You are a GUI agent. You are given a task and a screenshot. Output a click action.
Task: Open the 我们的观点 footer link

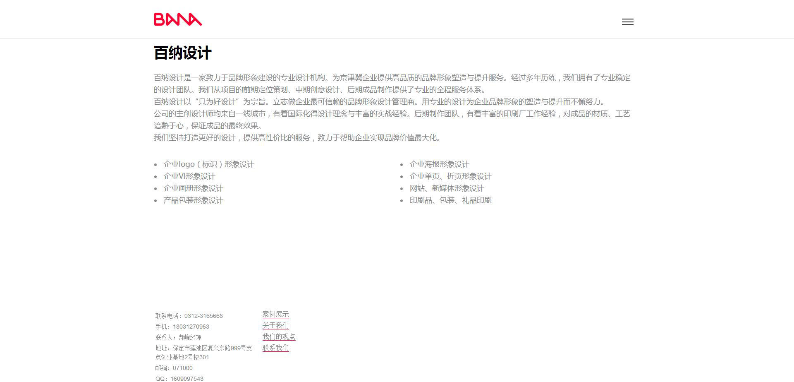point(279,337)
